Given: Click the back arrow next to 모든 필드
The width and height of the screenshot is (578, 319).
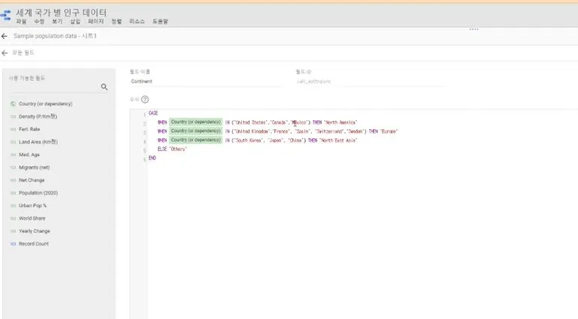Looking at the screenshot, I should coord(5,53).
